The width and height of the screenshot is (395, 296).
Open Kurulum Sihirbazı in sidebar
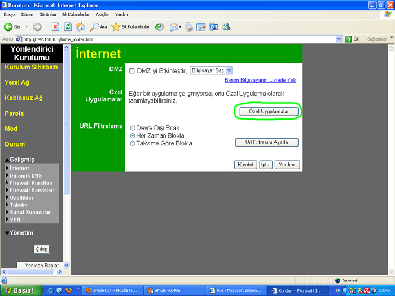click(31, 67)
